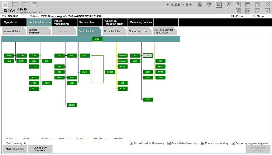Select session 3 button
Viewport: 272px width, 155px height.
click(25, 5)
